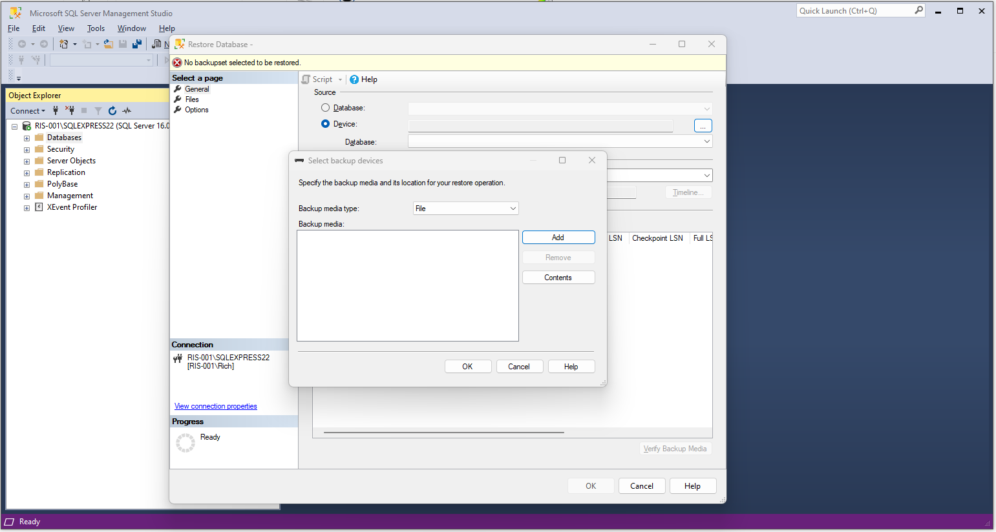Select the Device radio button under Source
Image resolution: width=996 pixels, height=532 pixels.
(x=326, y=124)
